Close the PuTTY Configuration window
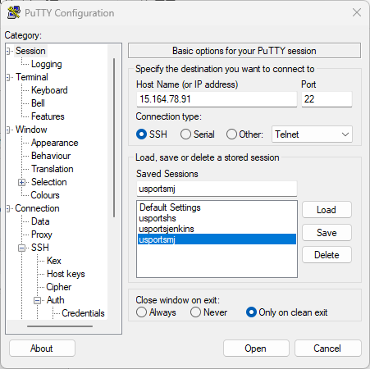370x369 pixels. (x=357, y=12)
